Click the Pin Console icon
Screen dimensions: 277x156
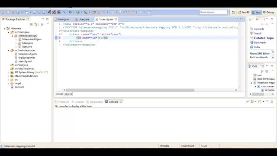tap(247, 102)
